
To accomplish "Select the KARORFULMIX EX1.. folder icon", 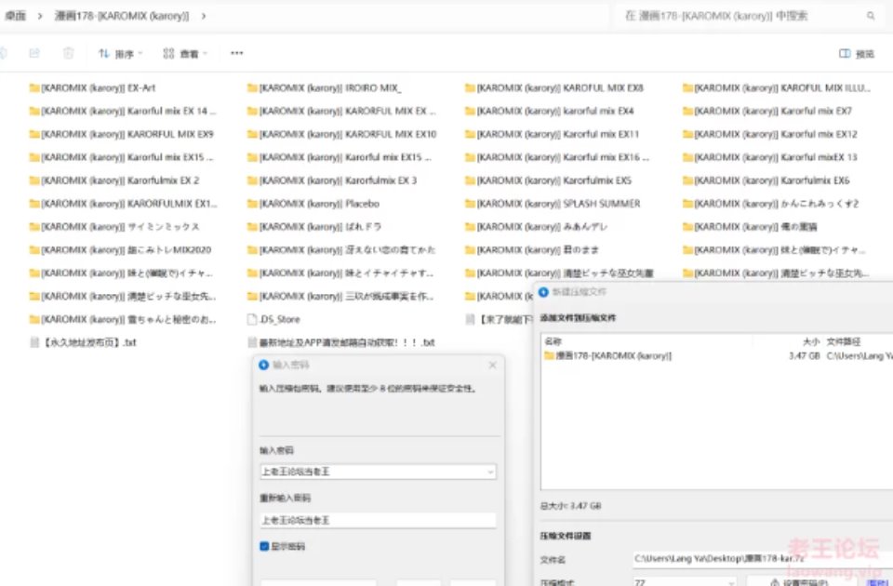I will click(34, 204).
